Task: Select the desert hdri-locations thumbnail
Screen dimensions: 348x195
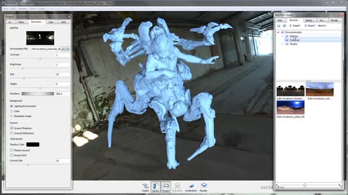Action: coord(320,89)
